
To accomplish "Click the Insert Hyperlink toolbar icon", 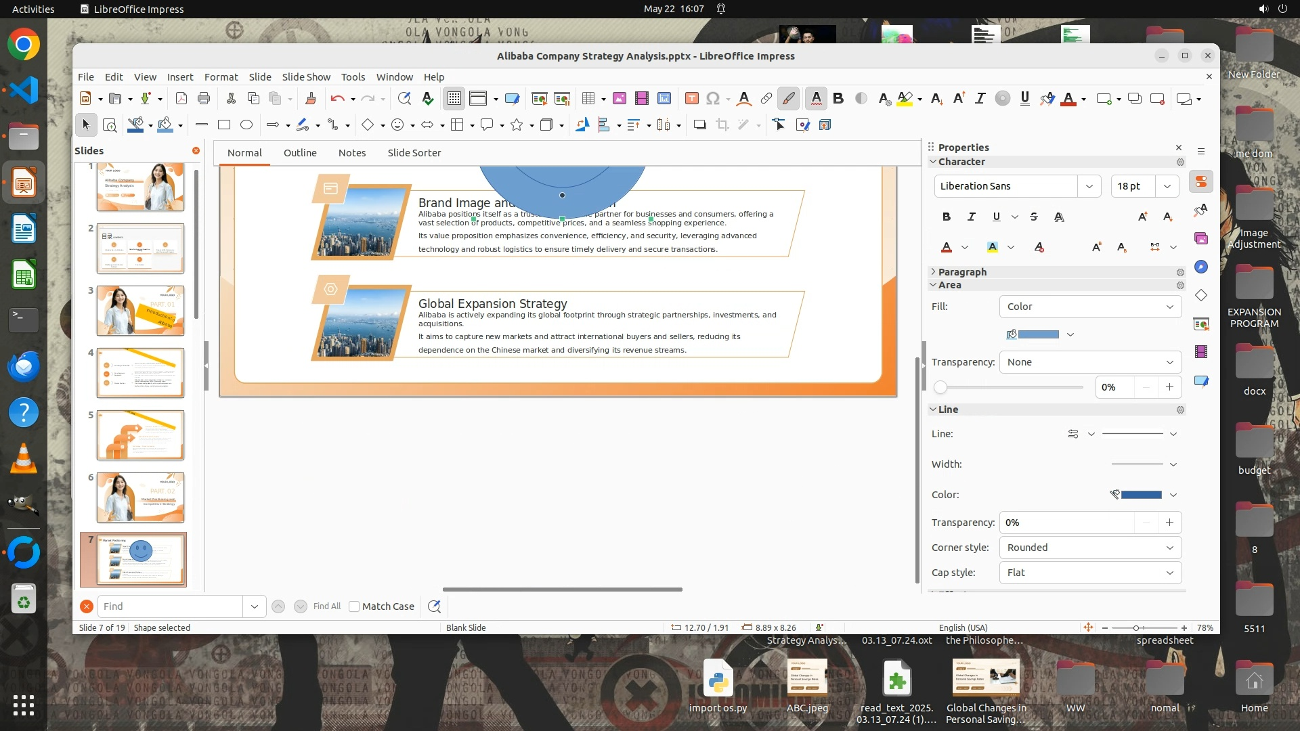I will pos(766,99).
